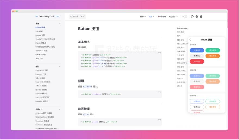The width and height of the screenshot is (239, 140).
Task: Open Popup 弹出层 in the sidebar
Action: 41,43
